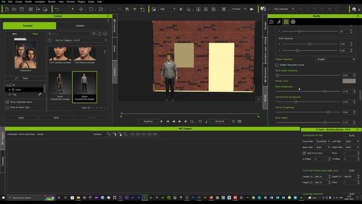Click the Content panel refresh icon
Screen dimensions: 362x204
pyautogui.click(x=100, y=34)
